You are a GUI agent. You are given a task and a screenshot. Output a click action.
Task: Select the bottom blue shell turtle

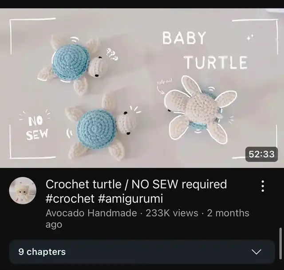point(101,128)
